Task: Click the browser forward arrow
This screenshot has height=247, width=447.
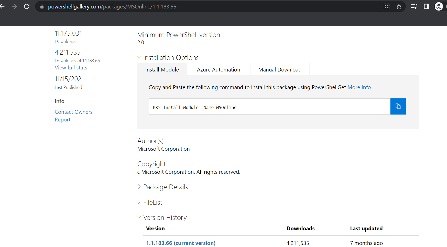Action: pos(14,6)
